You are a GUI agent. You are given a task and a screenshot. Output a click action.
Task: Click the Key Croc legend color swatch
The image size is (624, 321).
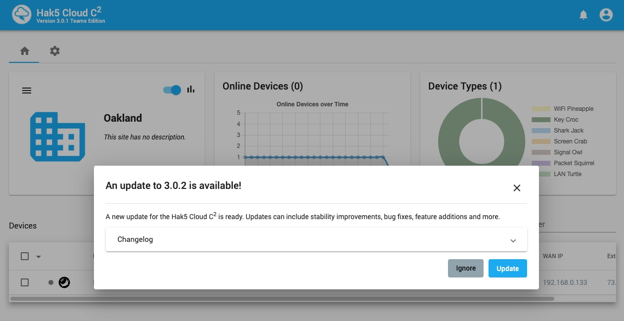tap(540, 120)
